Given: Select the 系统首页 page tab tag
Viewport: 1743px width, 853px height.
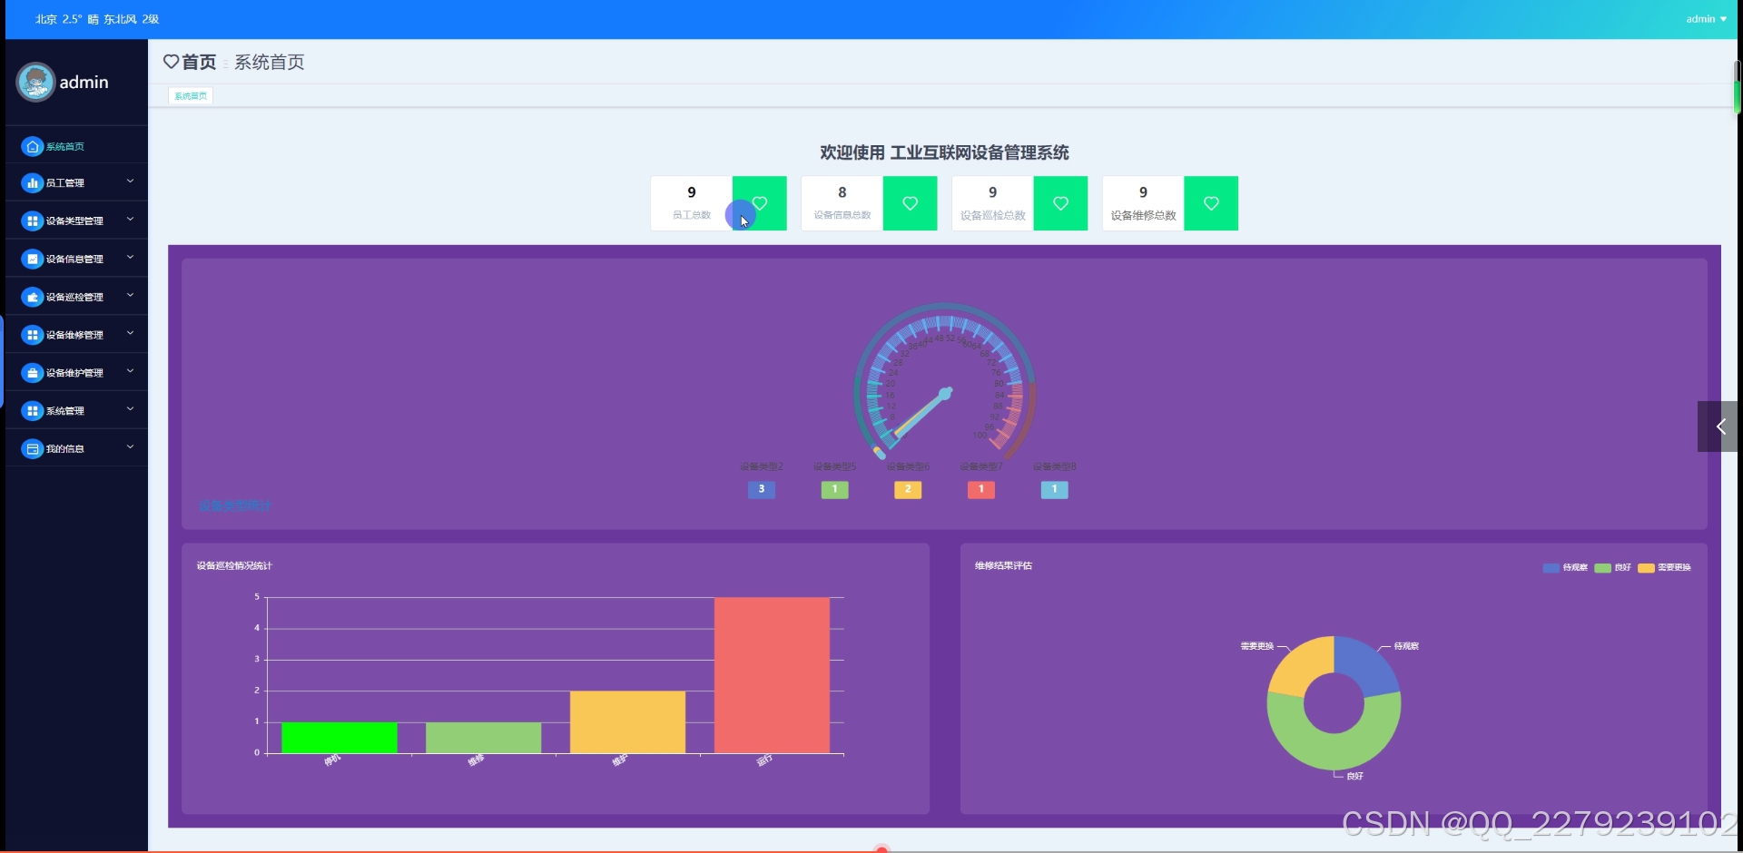Looking at the screenshot, I should tap(191, 96).
